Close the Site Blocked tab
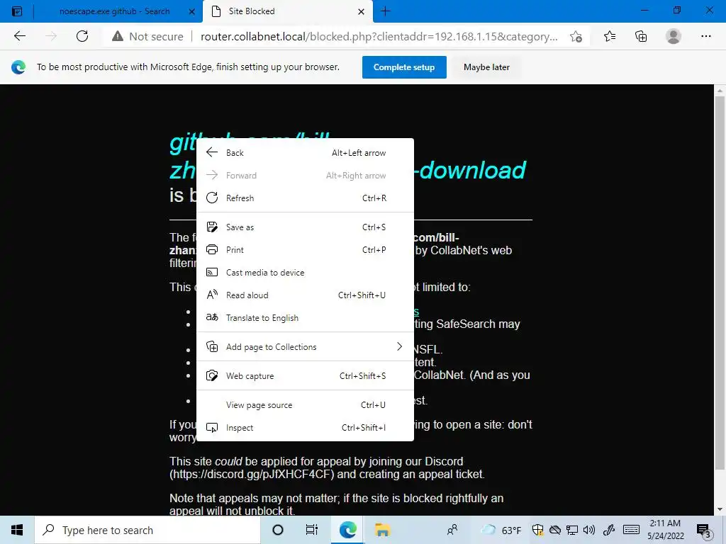The height and width of the screenshot is (544, 726). pos(361,11)
